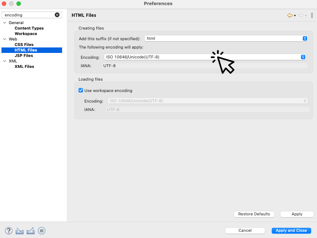The width and height of the screenshot is (317, 238).
Task: Click the Apply button
Action: point(297,214)
